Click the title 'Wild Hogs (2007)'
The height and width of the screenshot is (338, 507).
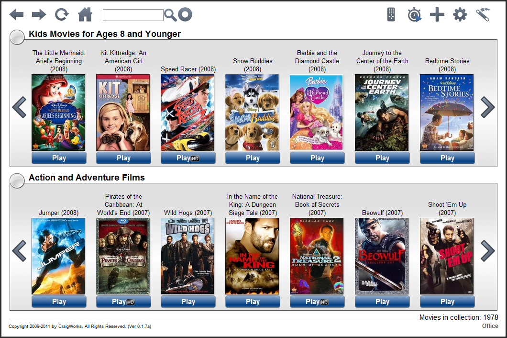coord(188,213)
